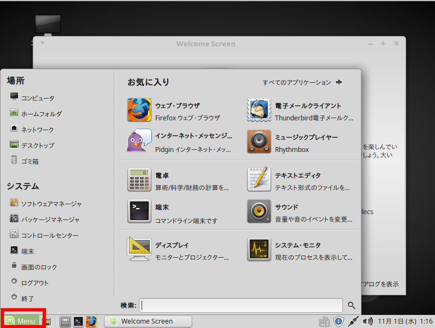Viewport: 435px width, 328px height.
Task: Show all applications (すべてのアプリケーション)
Action: tap(302, 82)
